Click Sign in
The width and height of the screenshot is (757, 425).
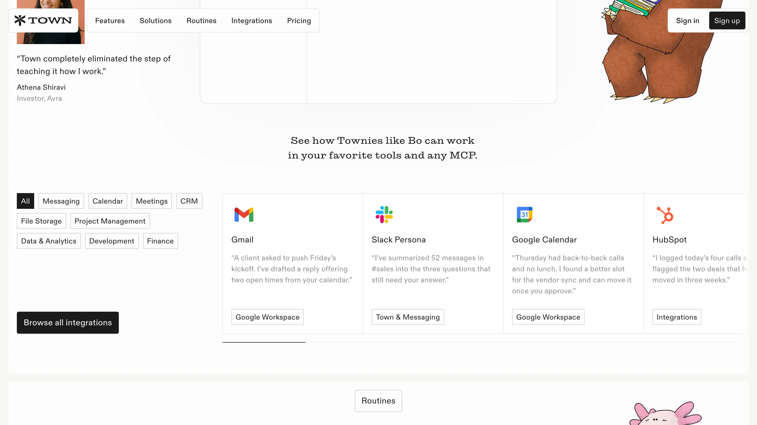pos(687,20)
